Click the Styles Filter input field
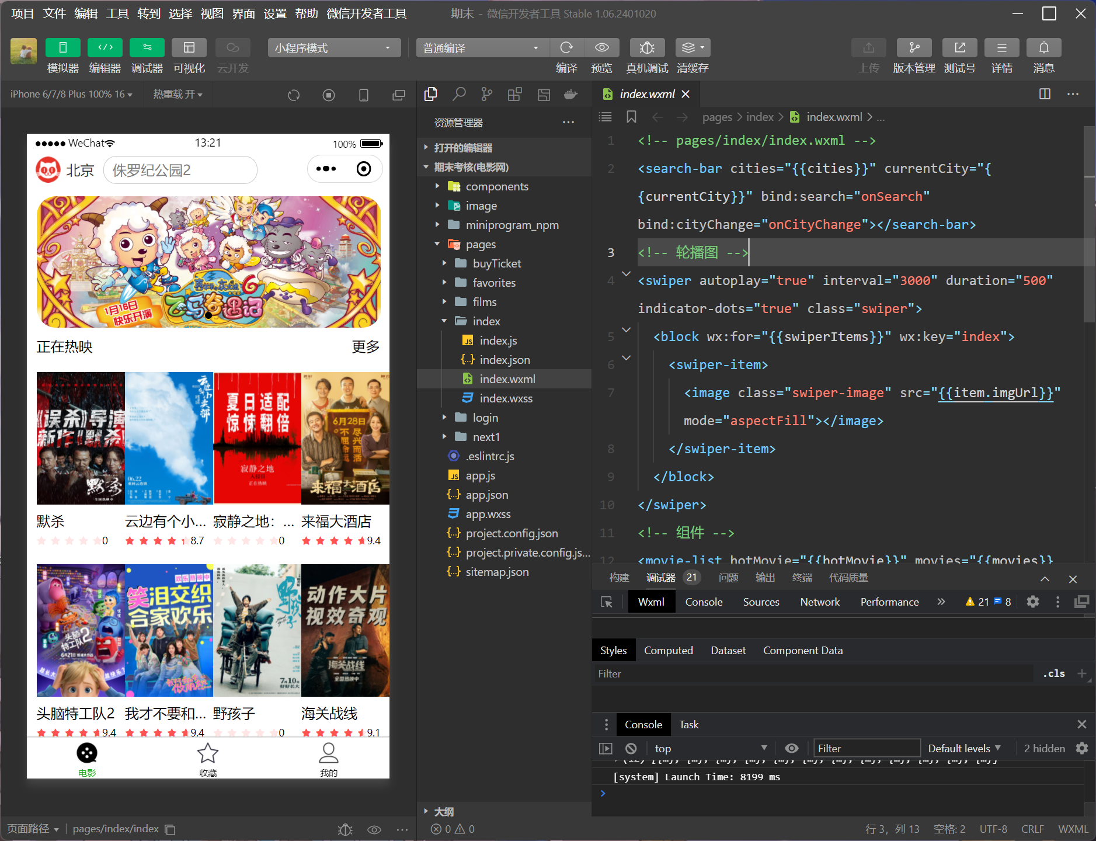The image size is (1096, 841). pos(815,673)
